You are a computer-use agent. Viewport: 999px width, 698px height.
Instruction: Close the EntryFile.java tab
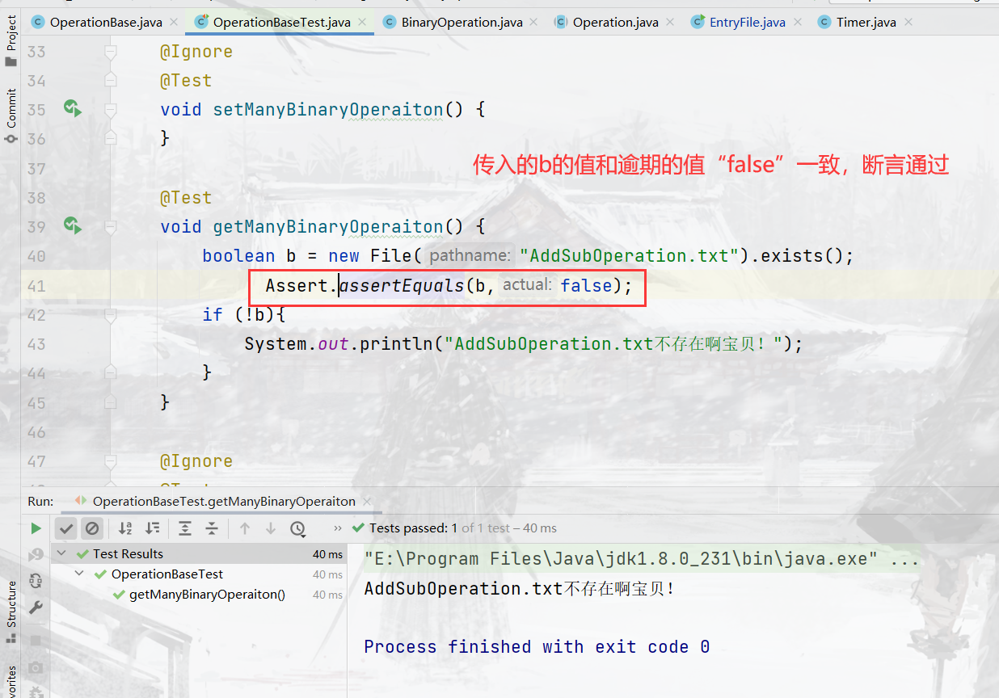click(x=798, y=22)
